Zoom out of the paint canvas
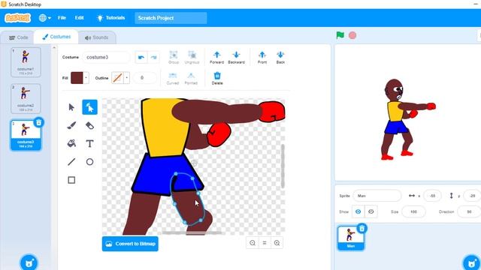 click(253, 243)
